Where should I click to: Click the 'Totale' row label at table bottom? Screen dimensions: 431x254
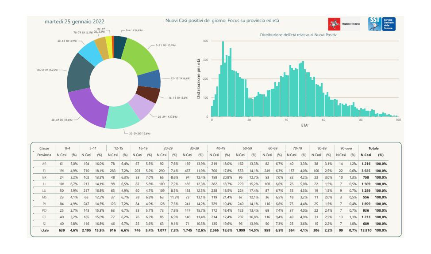[44, 231]
